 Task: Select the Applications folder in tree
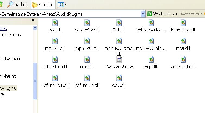coord(10,35)
